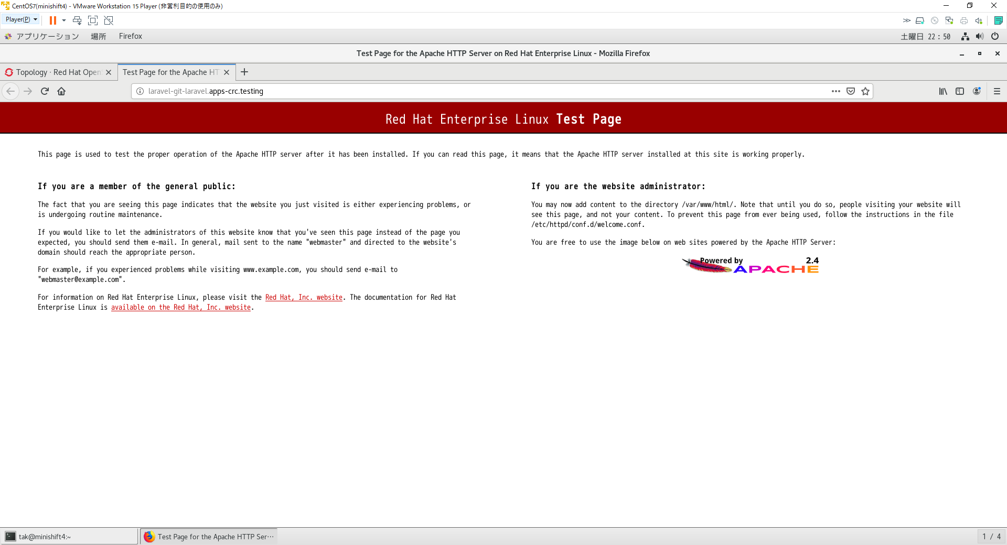Click the Red Hat Enterprise Linux Test Page heading
1007x545 pixels.
click(504, 119)
